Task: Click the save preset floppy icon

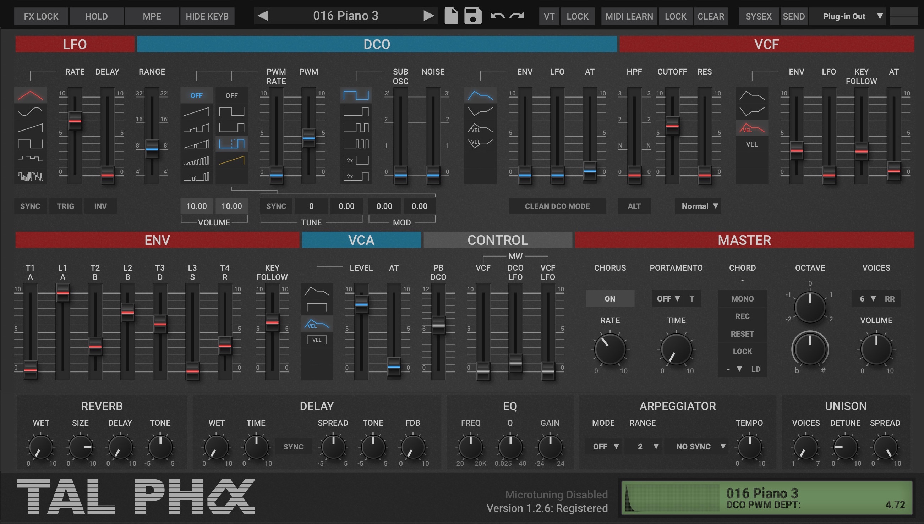Action: click(472, 16)
